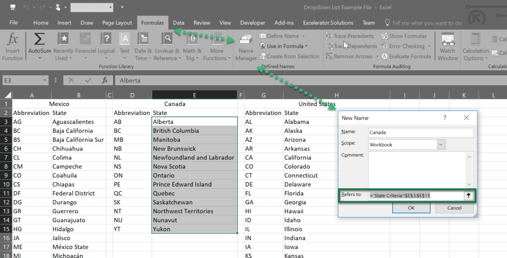507x258 pixels.
Task: Switch to the Home tab
Action: [x=41, y=23]
